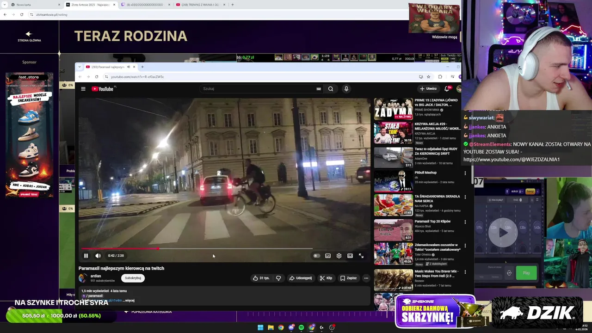The image size is (592, 333).
Task: Open YouTube account avatar menu
Action: [x=459, y=89]
